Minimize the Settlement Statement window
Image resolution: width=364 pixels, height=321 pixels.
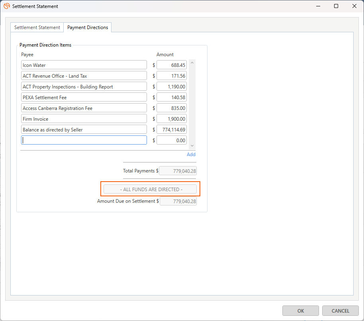(318, 6)
